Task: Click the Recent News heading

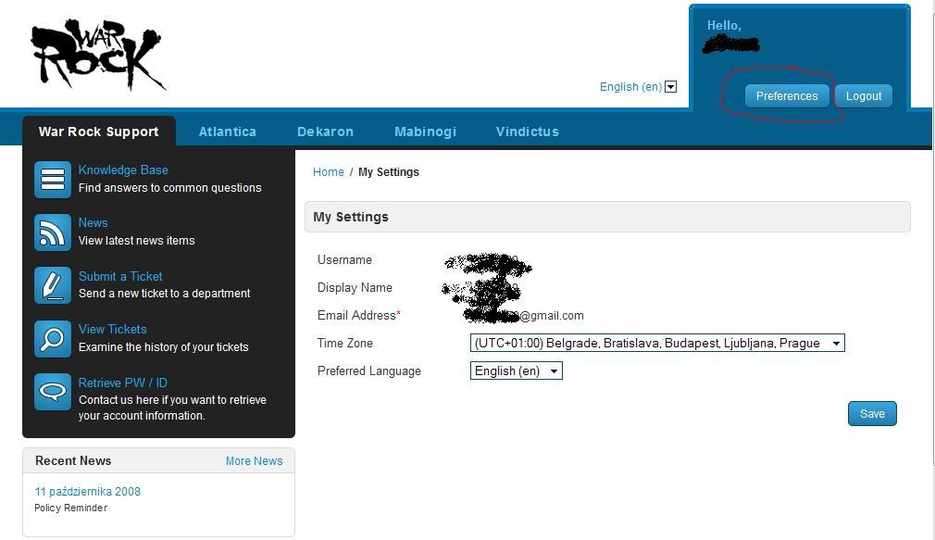Action: (73, 460)
